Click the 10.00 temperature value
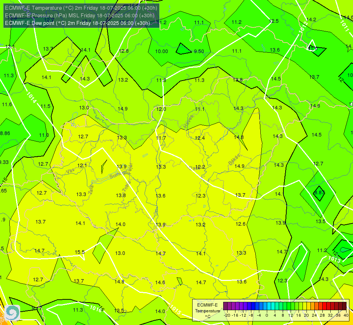 162,51
